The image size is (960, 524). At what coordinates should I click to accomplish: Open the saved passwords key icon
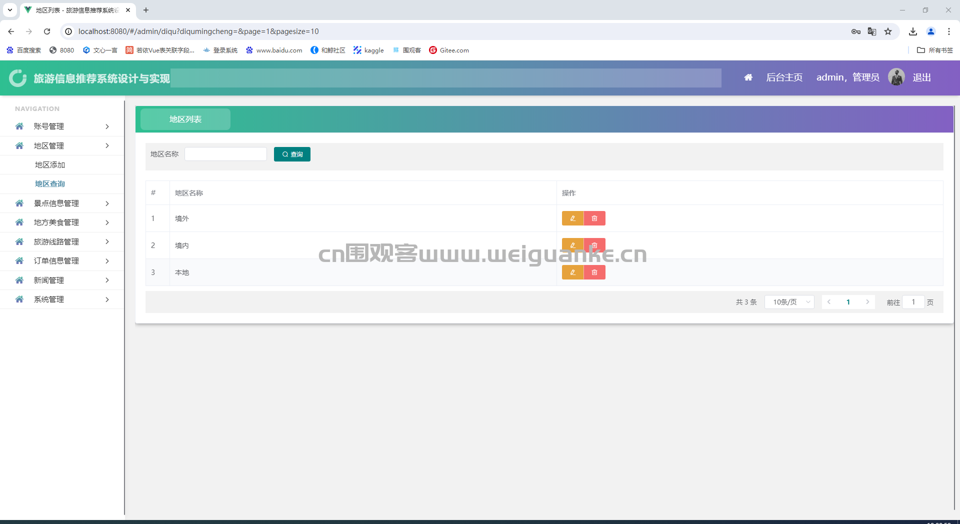pos(856,31)
